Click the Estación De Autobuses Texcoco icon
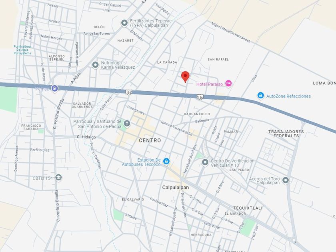This screenshot has width=336, height=252. (x=166, y=162)
